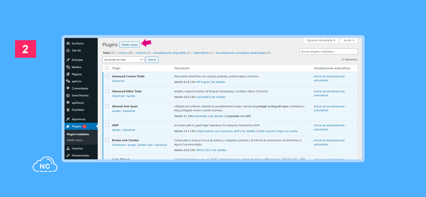Check the Advanced Editor Tools checkbox
This screenshot has width=426, height=197.
tap(107, 91)
